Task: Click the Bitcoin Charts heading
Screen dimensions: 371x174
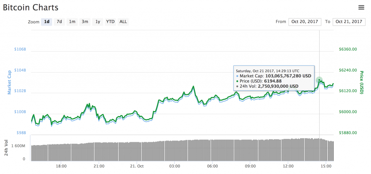Action: 30,8
